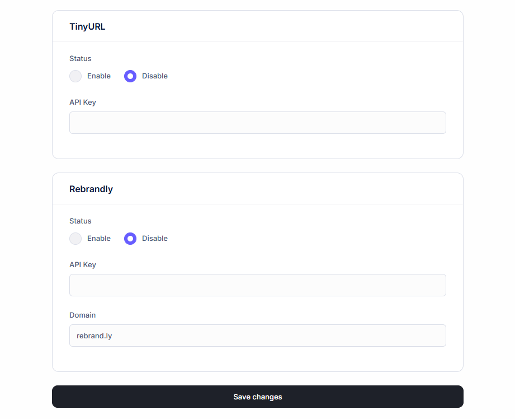This screenshot has height=419, width=515.
Task: Focus the Rebrandly API Key input field
Action: click(x=257, y=285)
